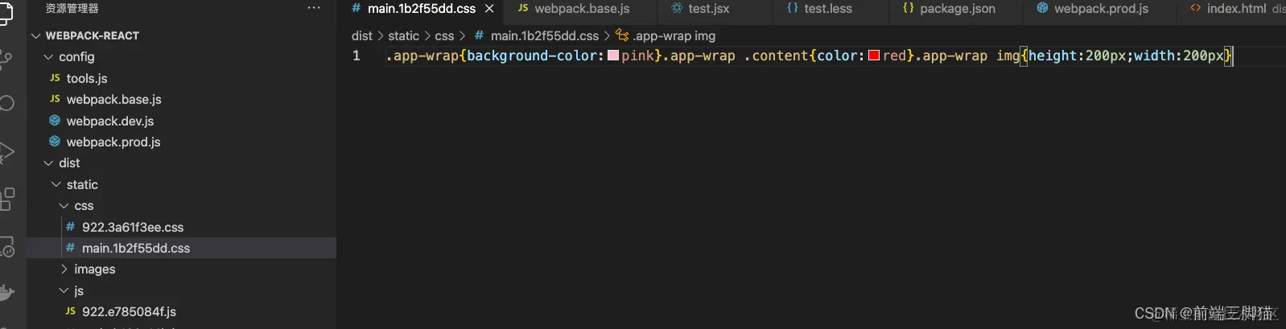The image size is (1286, 329).
Task: Click the css breadcrumb segment
Action: (444, 35)
